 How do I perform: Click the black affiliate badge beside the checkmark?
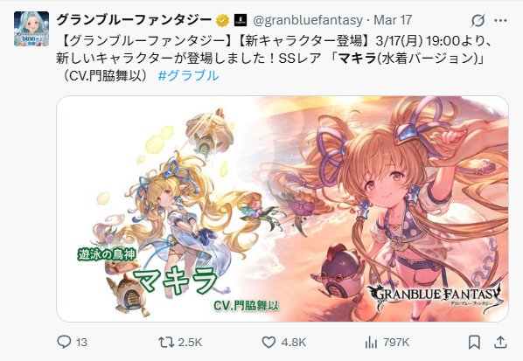pyautogui.click(x=241, y=20)
